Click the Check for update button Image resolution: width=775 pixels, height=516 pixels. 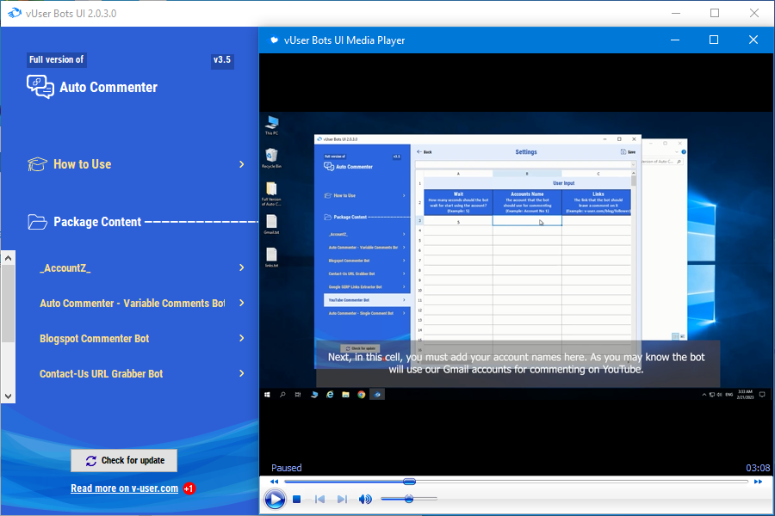coord(124,461)
